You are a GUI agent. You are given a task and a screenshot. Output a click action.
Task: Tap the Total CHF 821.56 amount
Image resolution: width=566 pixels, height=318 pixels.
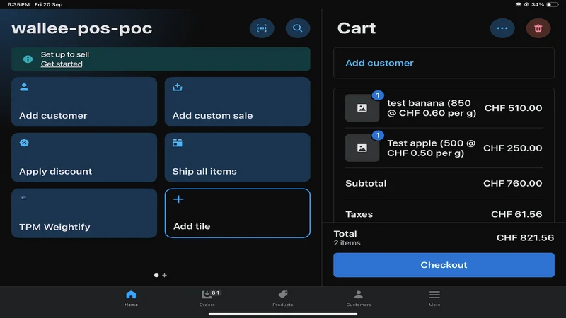[x=525, y=237]
